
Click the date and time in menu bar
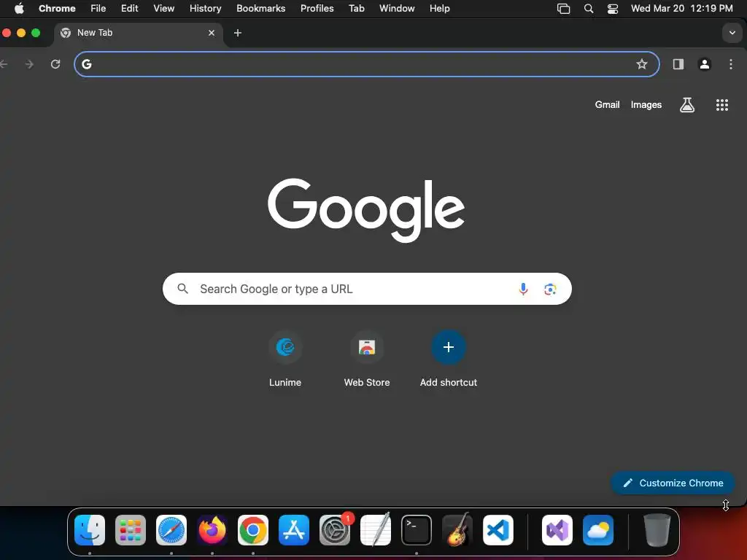[x=682, y=9]
